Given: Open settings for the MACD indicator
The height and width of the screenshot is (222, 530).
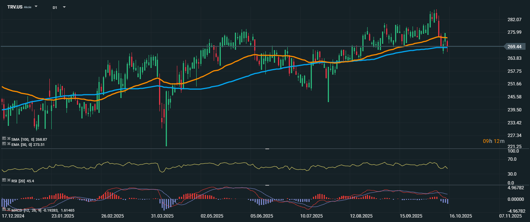Looking at the screenshot, I should [4, 210].
